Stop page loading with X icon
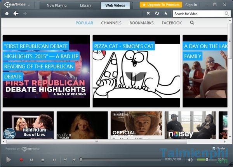The image size is (233, 167). (x=148, y=13)
